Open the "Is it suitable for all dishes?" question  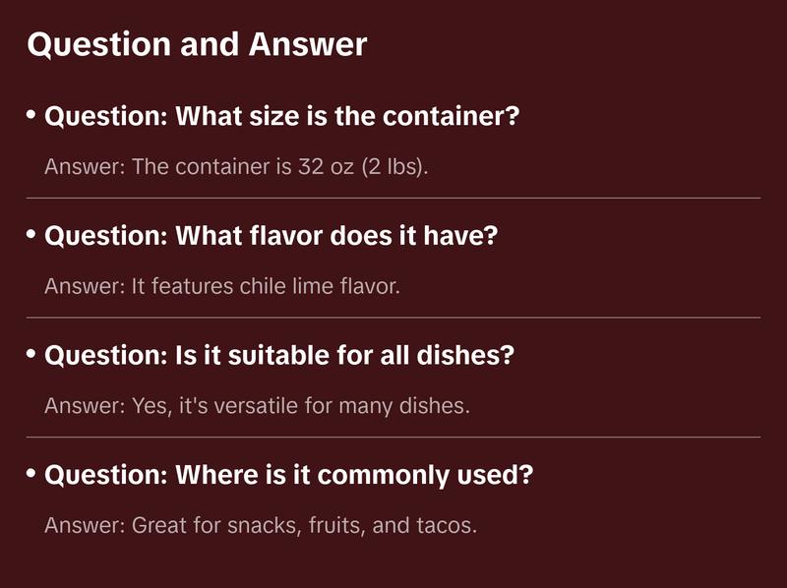click(279, 356)
